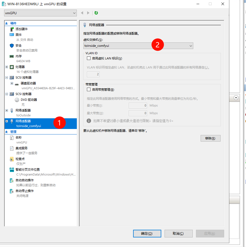Screen dimensions: 246x247
Task: Open the Checkpoints (检查点) settings icon
Action: click(12, 159)
